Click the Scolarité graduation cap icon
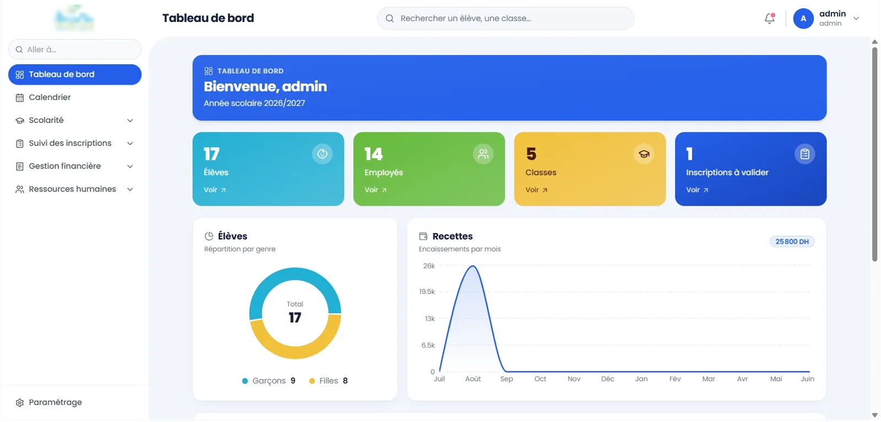This screenshot has width=881, height=422. 20,120
